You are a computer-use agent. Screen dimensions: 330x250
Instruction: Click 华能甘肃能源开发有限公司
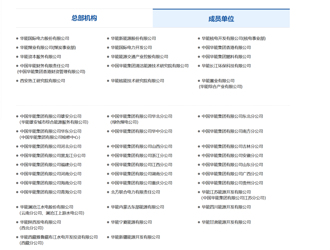[x=226, y=222]
